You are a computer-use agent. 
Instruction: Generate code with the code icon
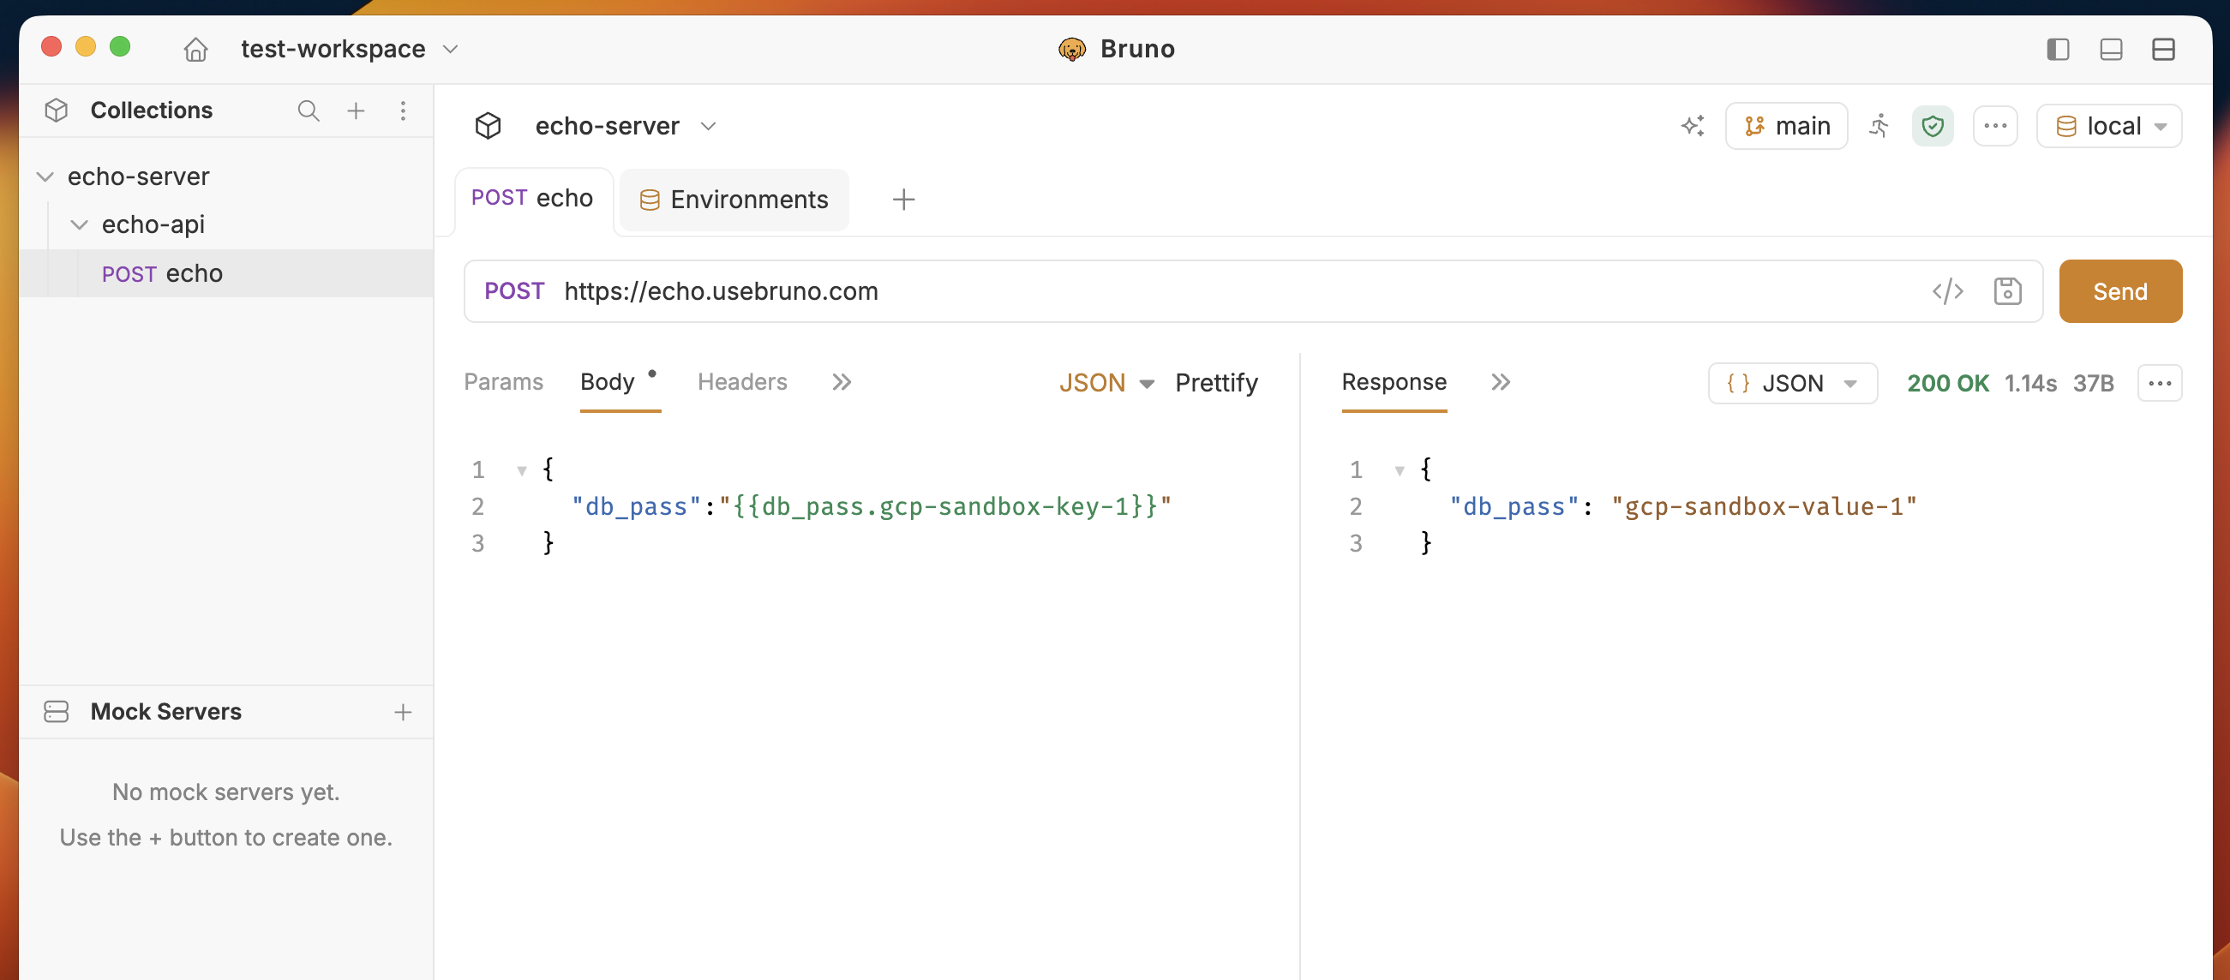[1948, 291]
